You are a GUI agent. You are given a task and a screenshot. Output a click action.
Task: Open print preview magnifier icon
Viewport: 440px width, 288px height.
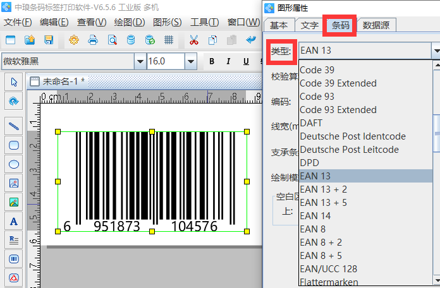click(113, 40)
